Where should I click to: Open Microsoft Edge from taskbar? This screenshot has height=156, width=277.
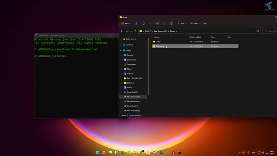pos(122,153)
